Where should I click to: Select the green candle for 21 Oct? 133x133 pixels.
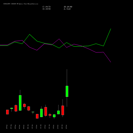pyautogui.click(x=59, y=112)
